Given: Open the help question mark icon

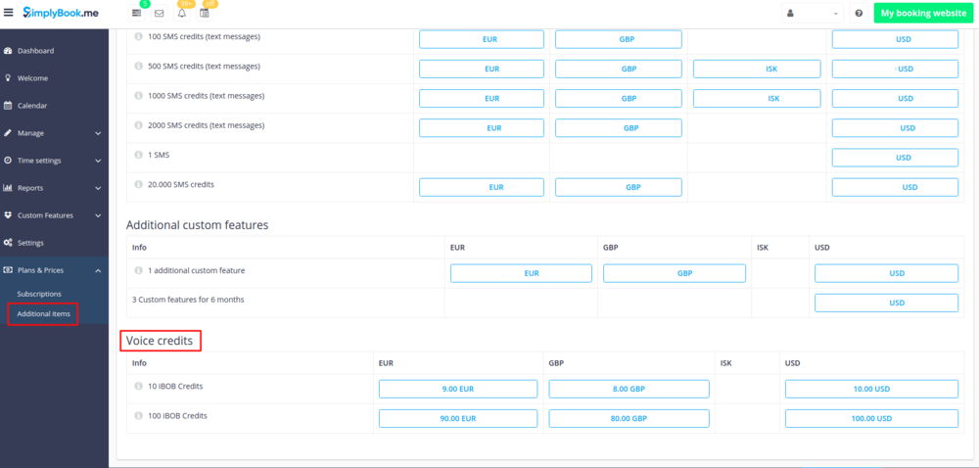Looking at the screenshot, I should coord(859,14).
